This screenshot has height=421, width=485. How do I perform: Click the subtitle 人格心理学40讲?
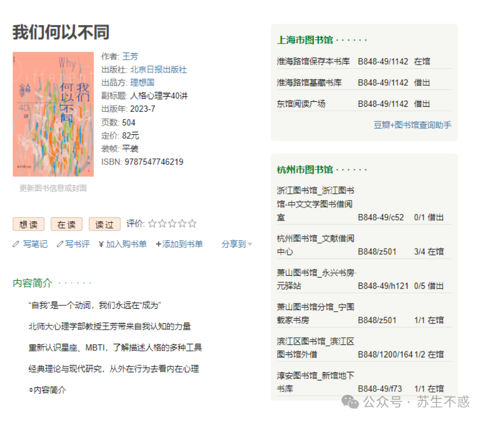coord(159,96)
